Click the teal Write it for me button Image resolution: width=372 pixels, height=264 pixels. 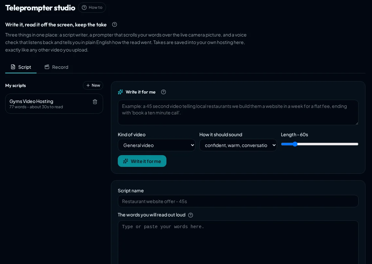tap(142, 161)
